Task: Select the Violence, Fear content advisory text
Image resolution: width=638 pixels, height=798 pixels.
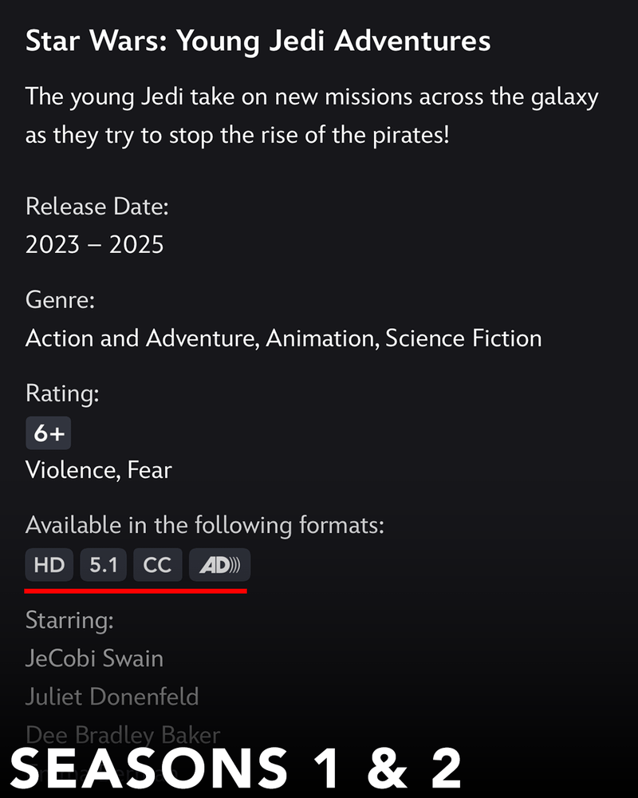Action: coord(98,470)
